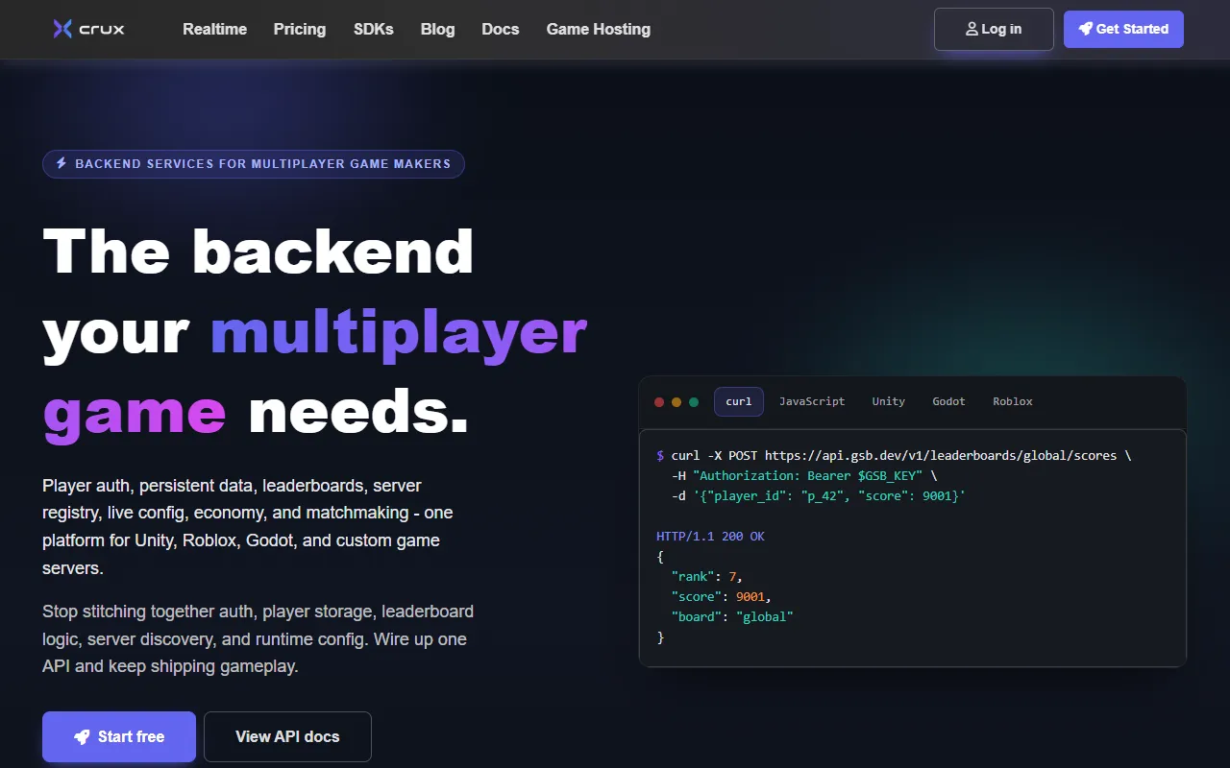Click the -d player_id payload line

pyautogui.click(x=818, y=496)
